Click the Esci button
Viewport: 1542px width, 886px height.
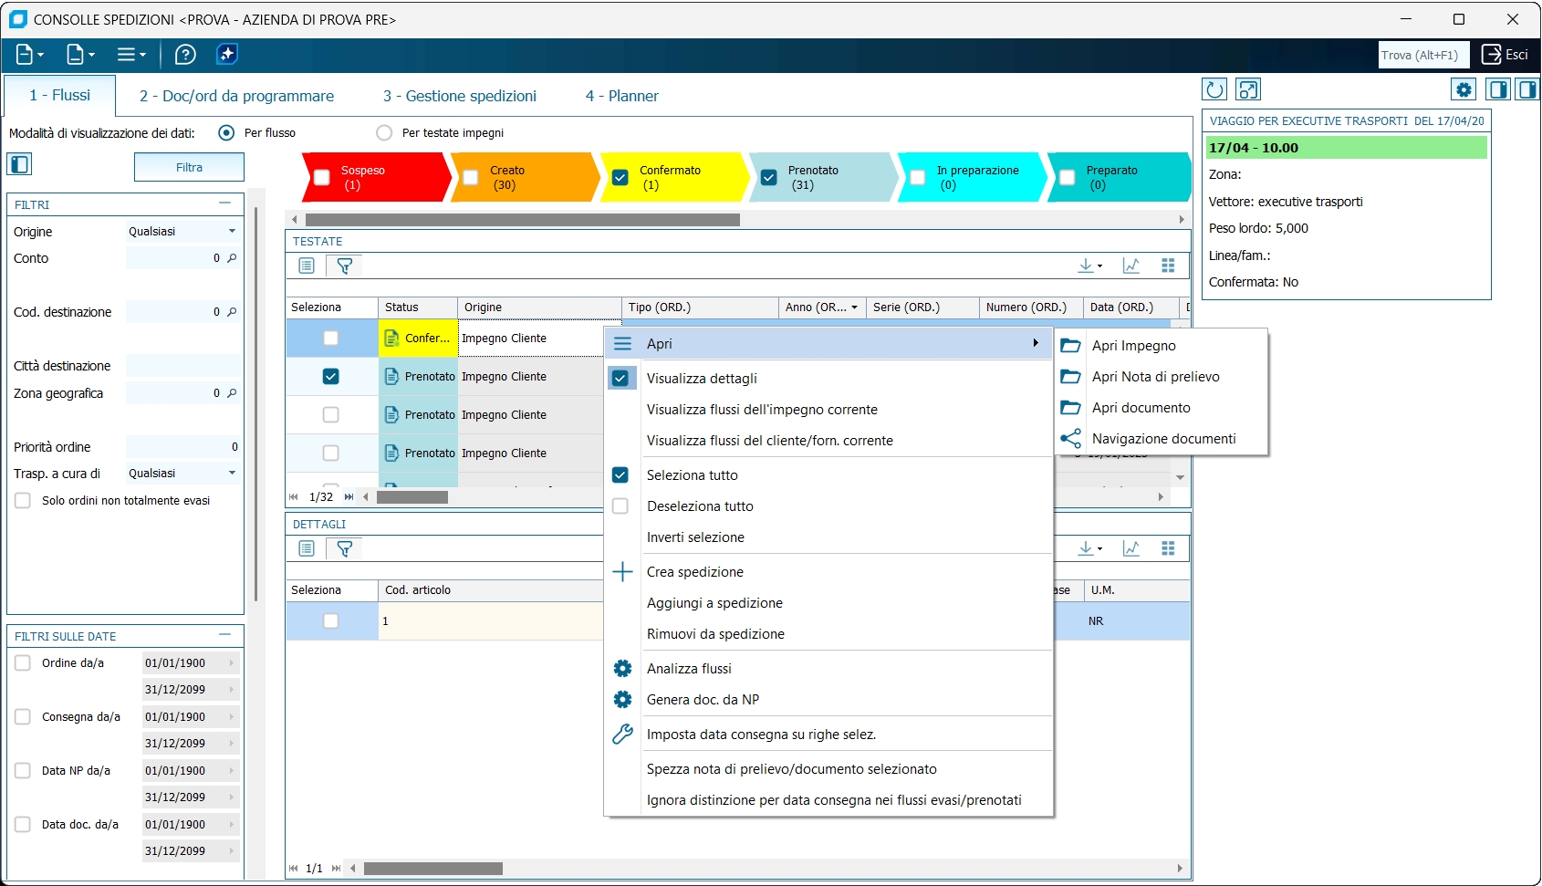point(1505,55)
